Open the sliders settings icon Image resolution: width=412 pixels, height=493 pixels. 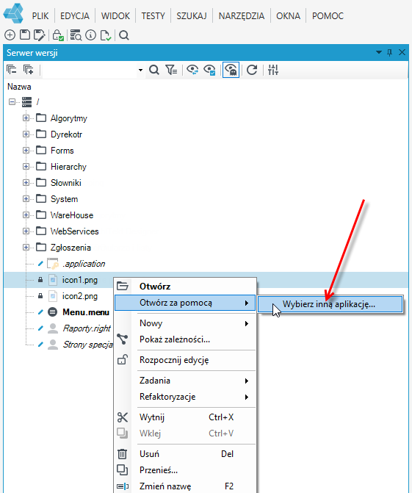pos(273,70)
